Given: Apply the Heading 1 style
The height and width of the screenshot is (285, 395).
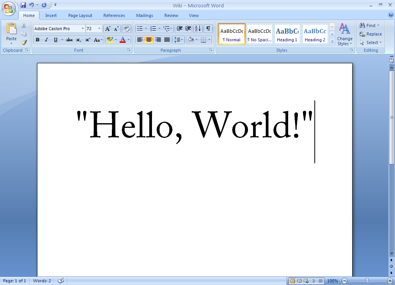Looking at the screenshot, I should point(287,34).
